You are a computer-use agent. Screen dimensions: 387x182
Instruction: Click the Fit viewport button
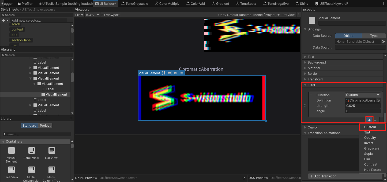coord(110,15)
